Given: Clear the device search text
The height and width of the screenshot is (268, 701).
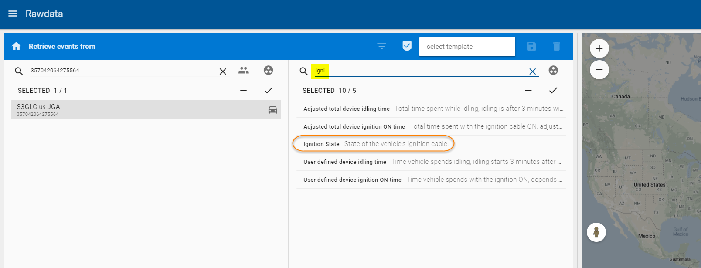Looking at the screenshot, I should click(223, 71).
